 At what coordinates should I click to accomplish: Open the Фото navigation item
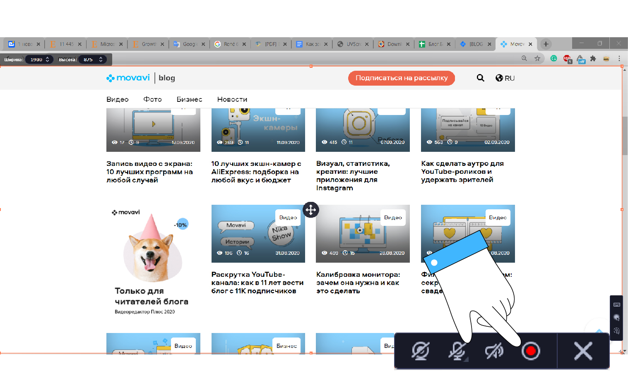pyautogui.click(x=153, y=99)
